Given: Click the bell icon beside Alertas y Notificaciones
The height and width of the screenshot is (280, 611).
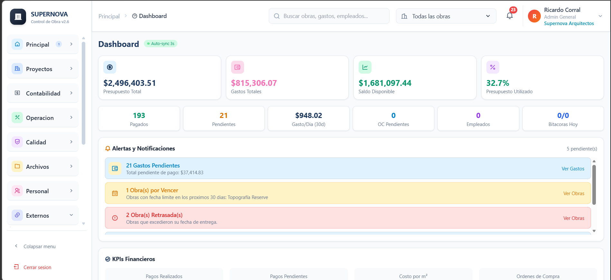Looking at the screenshot, I should (108, 149).
